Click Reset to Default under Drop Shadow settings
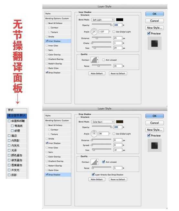Screen dimensions: 179x211 pyautogui.click(x=118, y=179)
